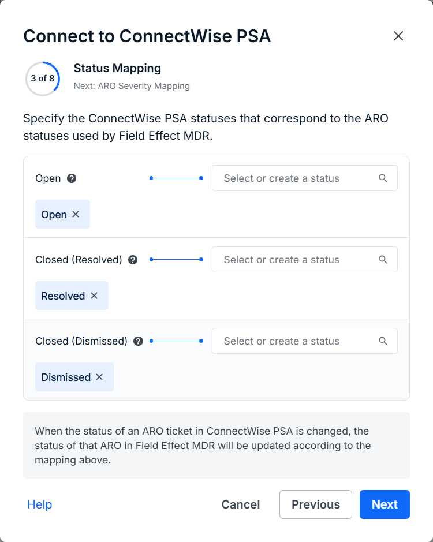433x542 pixels.
Task: Open the Help link
Action: [40, 504]
